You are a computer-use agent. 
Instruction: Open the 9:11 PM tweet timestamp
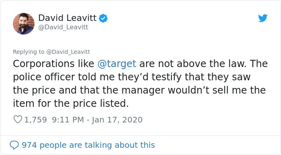[68, 120]
